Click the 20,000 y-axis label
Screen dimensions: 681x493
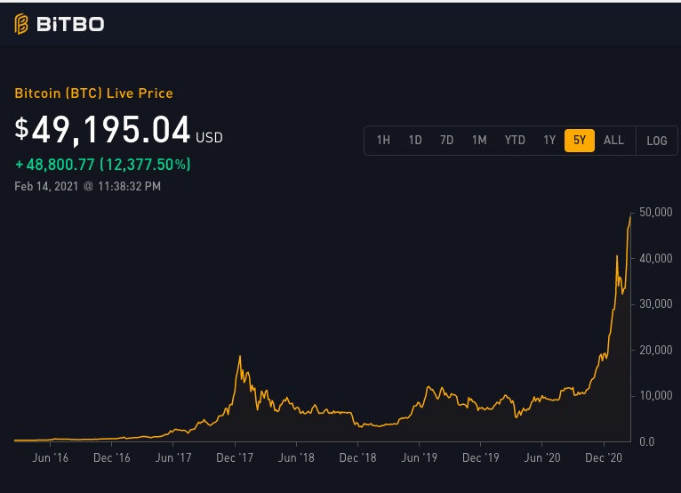[656, 350]
